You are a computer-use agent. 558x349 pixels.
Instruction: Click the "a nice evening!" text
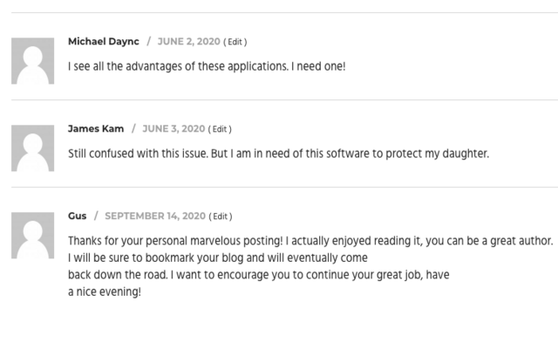[104, 293]
